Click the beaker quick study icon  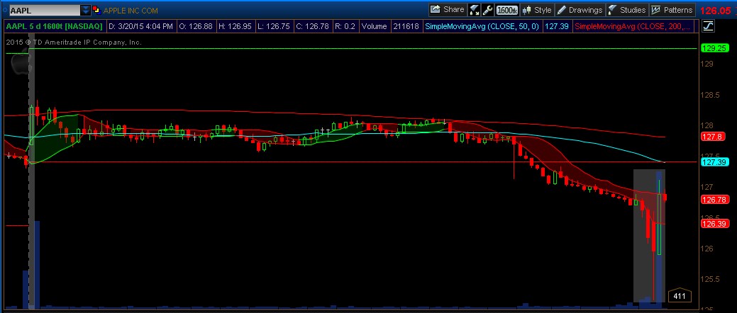pos(474,10)
